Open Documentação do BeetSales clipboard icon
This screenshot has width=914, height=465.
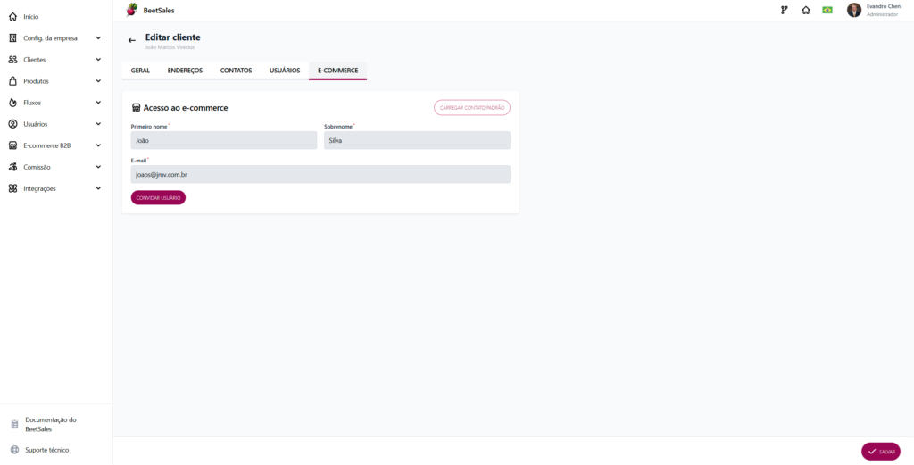coord(14,424)
